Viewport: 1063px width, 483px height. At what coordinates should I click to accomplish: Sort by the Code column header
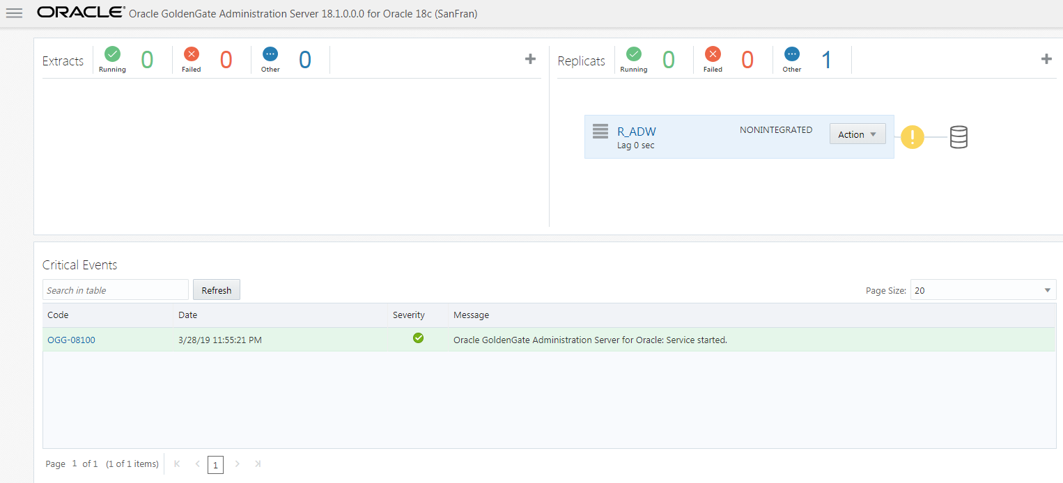(x=108, y=315)
